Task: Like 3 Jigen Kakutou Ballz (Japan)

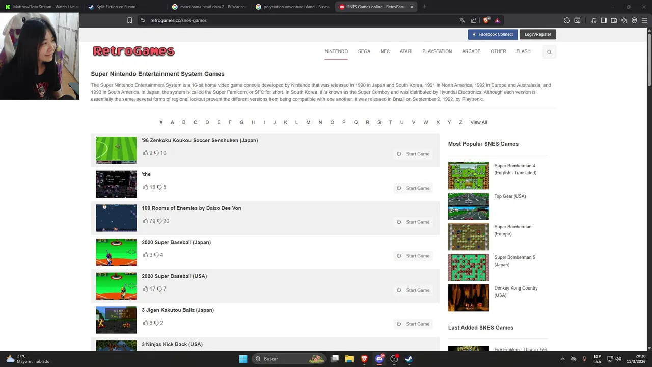Action: pos(146,323)
